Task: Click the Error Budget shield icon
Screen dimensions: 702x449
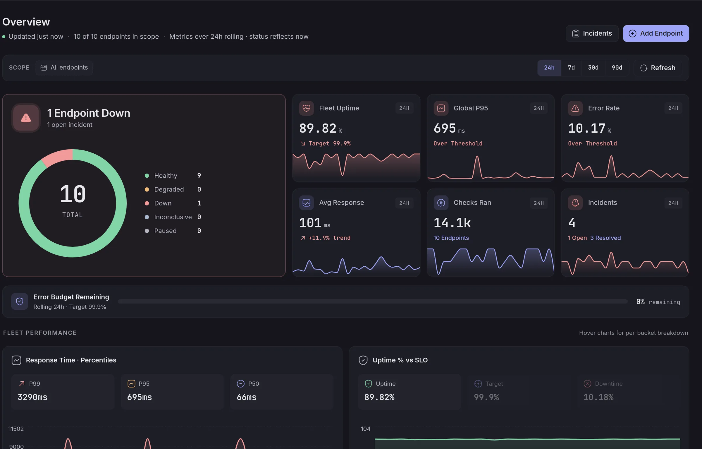Action: tap(20, 301)
